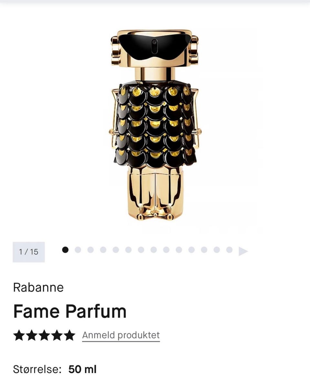The image size is (310, 380).
Task: Click the Fame Parfum product title
Action: click(70, 312)
